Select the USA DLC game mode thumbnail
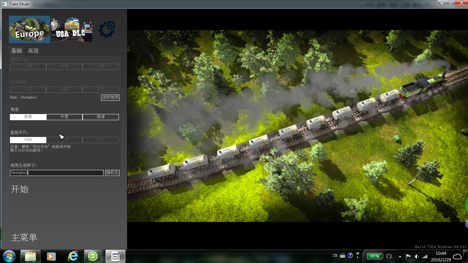 (71, 30)
